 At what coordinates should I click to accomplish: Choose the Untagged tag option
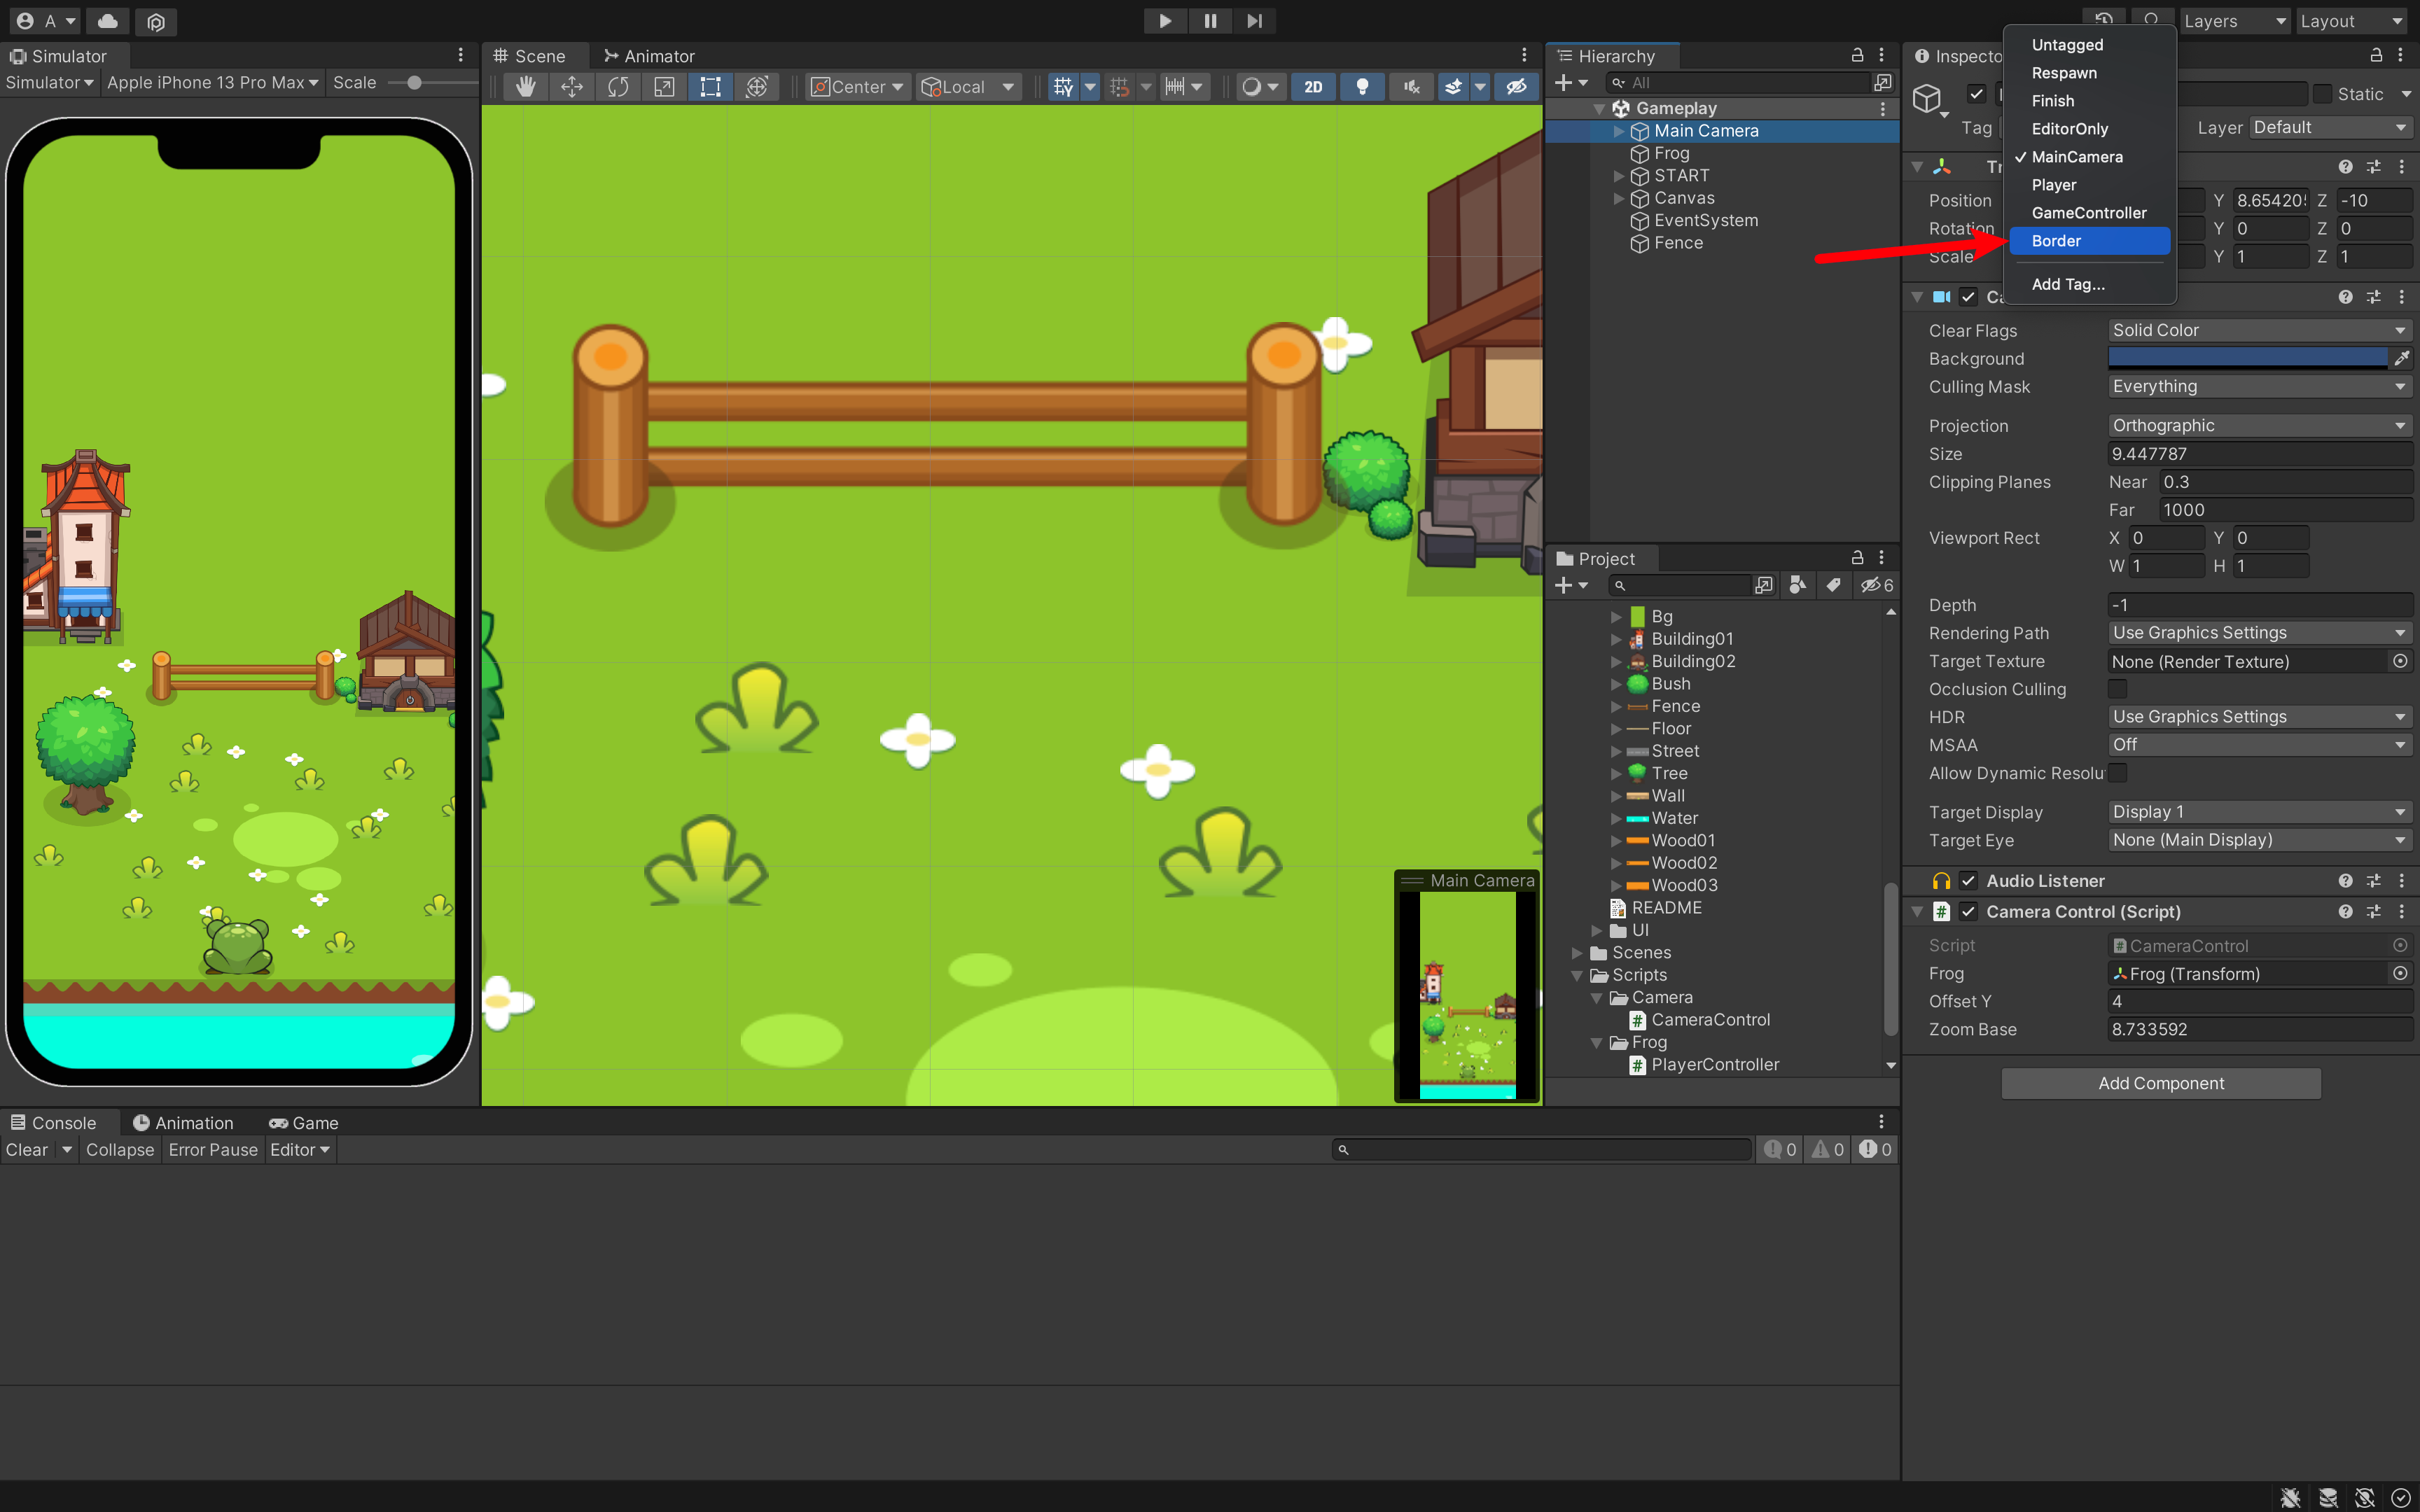point(2090,45)
